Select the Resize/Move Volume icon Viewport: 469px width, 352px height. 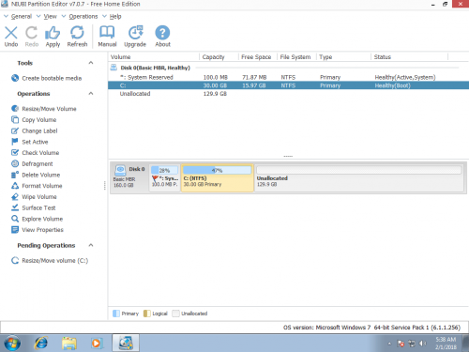tap(15, 109)
